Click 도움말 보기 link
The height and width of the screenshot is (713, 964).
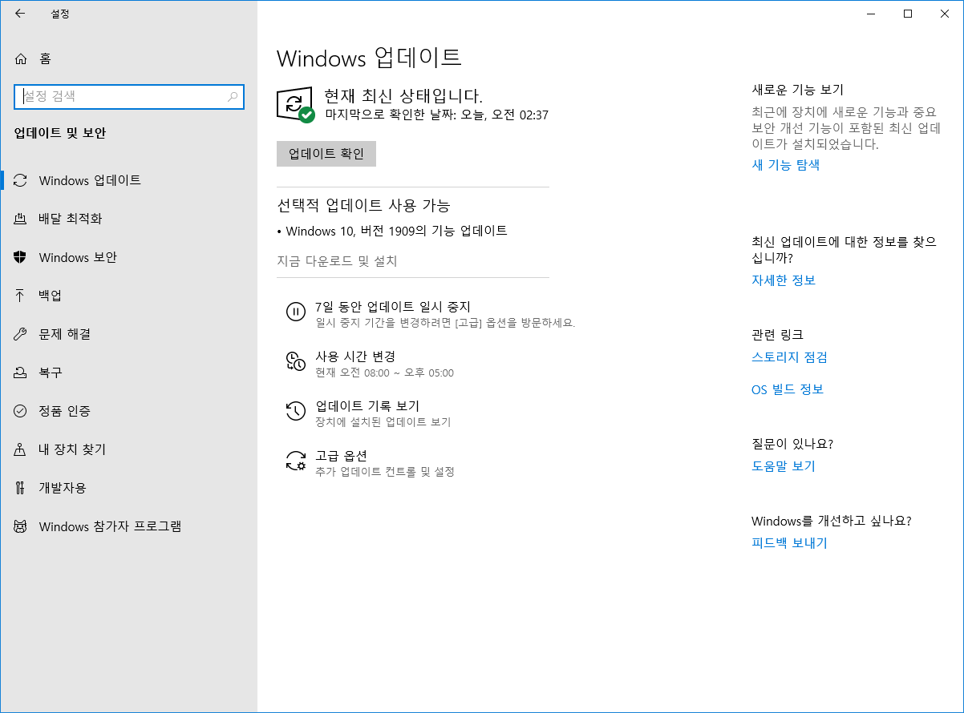(x=784, y=466)
